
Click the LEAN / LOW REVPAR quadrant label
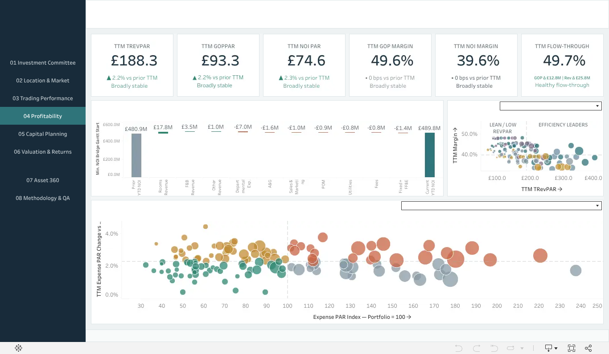click(x=503, y=128)
